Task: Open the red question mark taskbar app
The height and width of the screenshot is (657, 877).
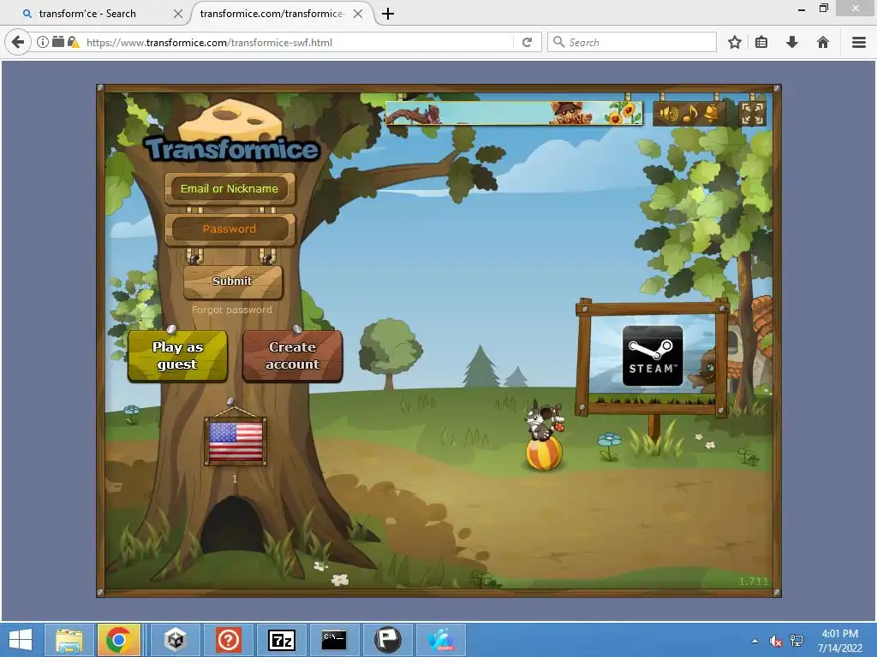Action: (228, 640)
